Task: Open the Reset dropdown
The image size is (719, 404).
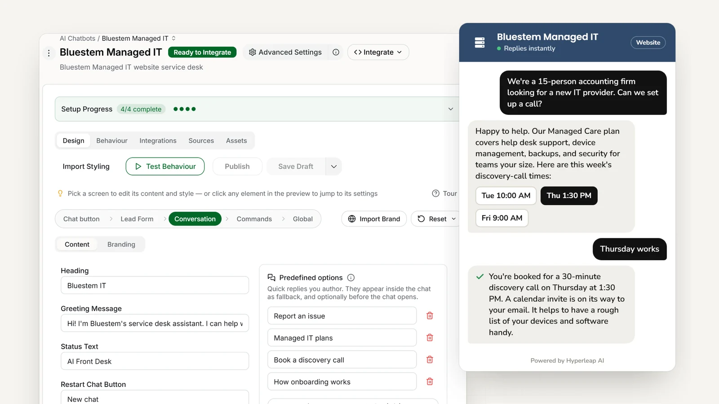Action: [x=436, y=219]
